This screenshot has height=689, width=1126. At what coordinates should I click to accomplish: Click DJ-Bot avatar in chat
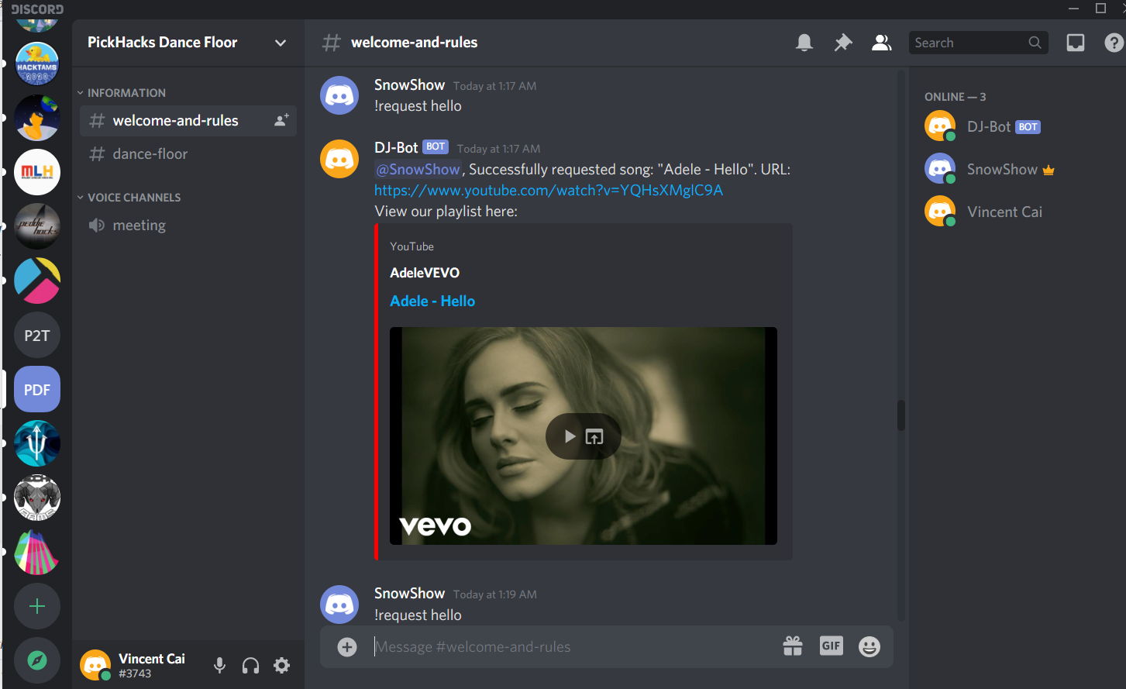(339, 159)
